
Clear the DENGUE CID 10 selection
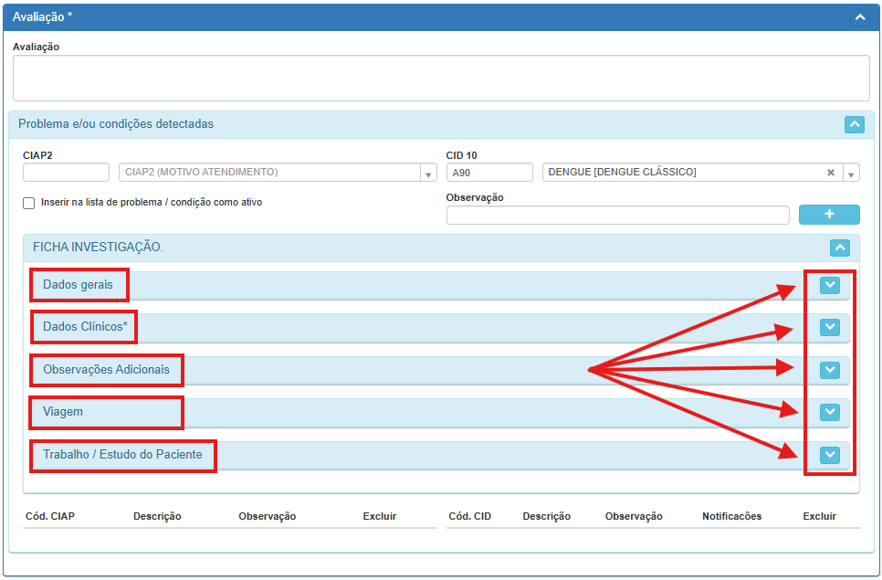(831, 173)
